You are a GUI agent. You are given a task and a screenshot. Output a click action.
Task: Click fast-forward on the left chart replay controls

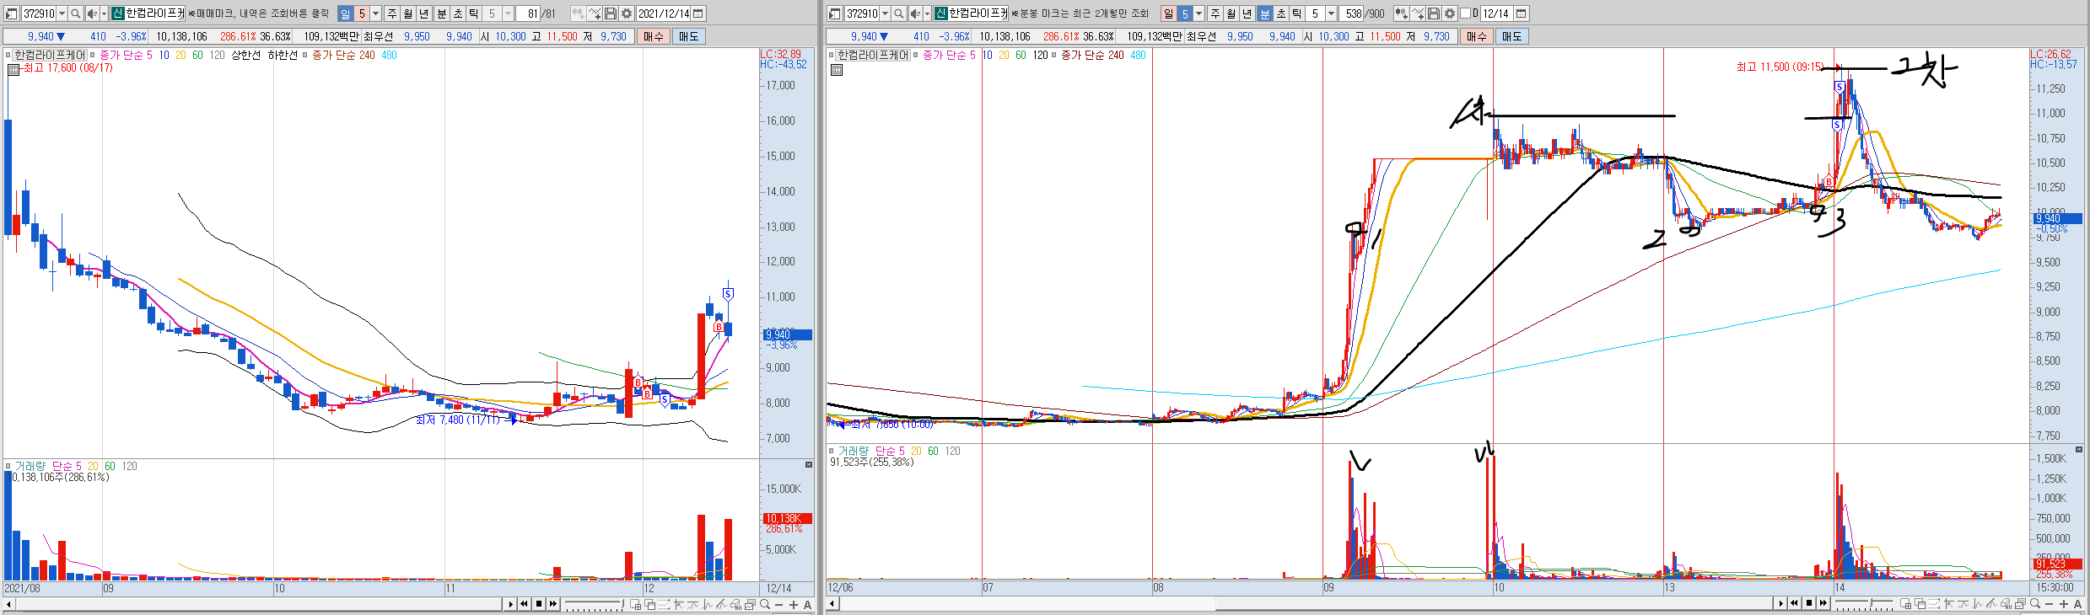click(553, 603)
